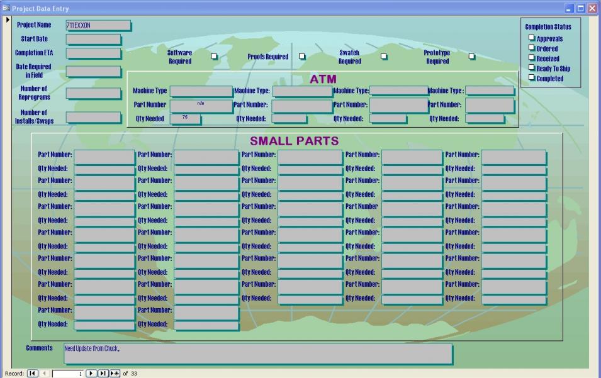The height and width of the screenshot is (378, 601).
Task: Select the Date Required in Field input
Action: click(x=93, y=71)
